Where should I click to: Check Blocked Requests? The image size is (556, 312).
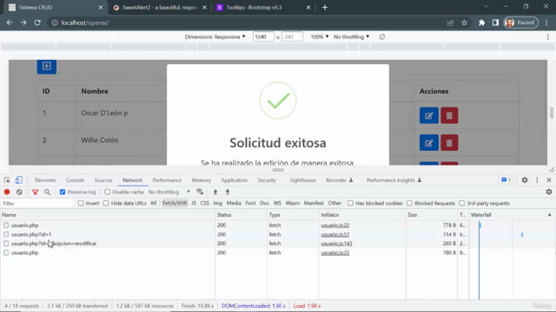tap(409, 203)
